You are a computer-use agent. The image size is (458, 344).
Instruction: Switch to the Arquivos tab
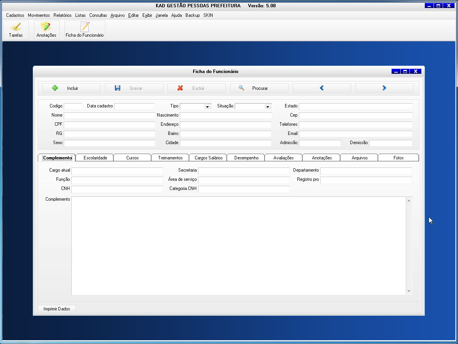(x=360, y=158)
